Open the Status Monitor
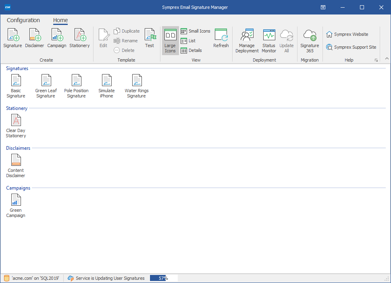This screenshot has width=391, height=283. [269, 41]
